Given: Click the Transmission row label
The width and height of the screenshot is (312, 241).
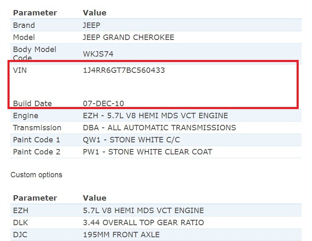Looking at the screenshot, I should (37, 128).
